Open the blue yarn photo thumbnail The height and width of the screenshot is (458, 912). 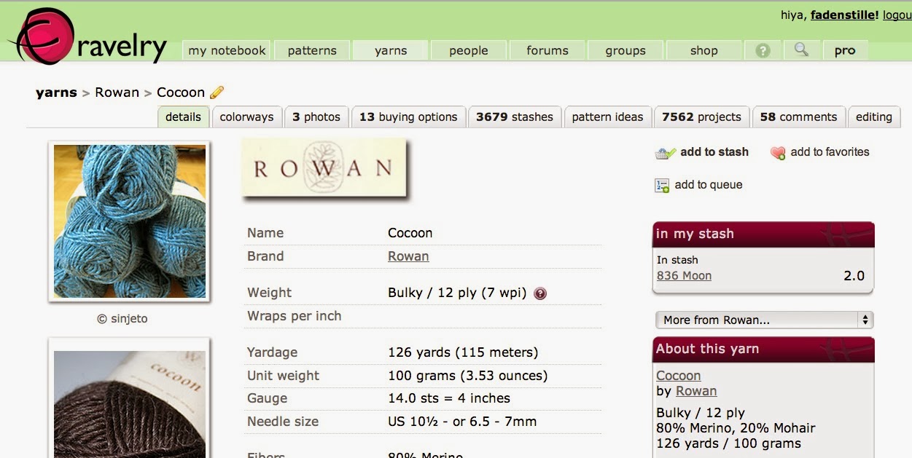tap(130, 221)
